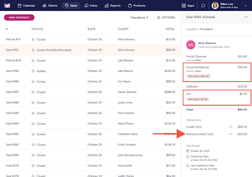
Task: Open Sale #379 entry
Action: tap(91, 166)
